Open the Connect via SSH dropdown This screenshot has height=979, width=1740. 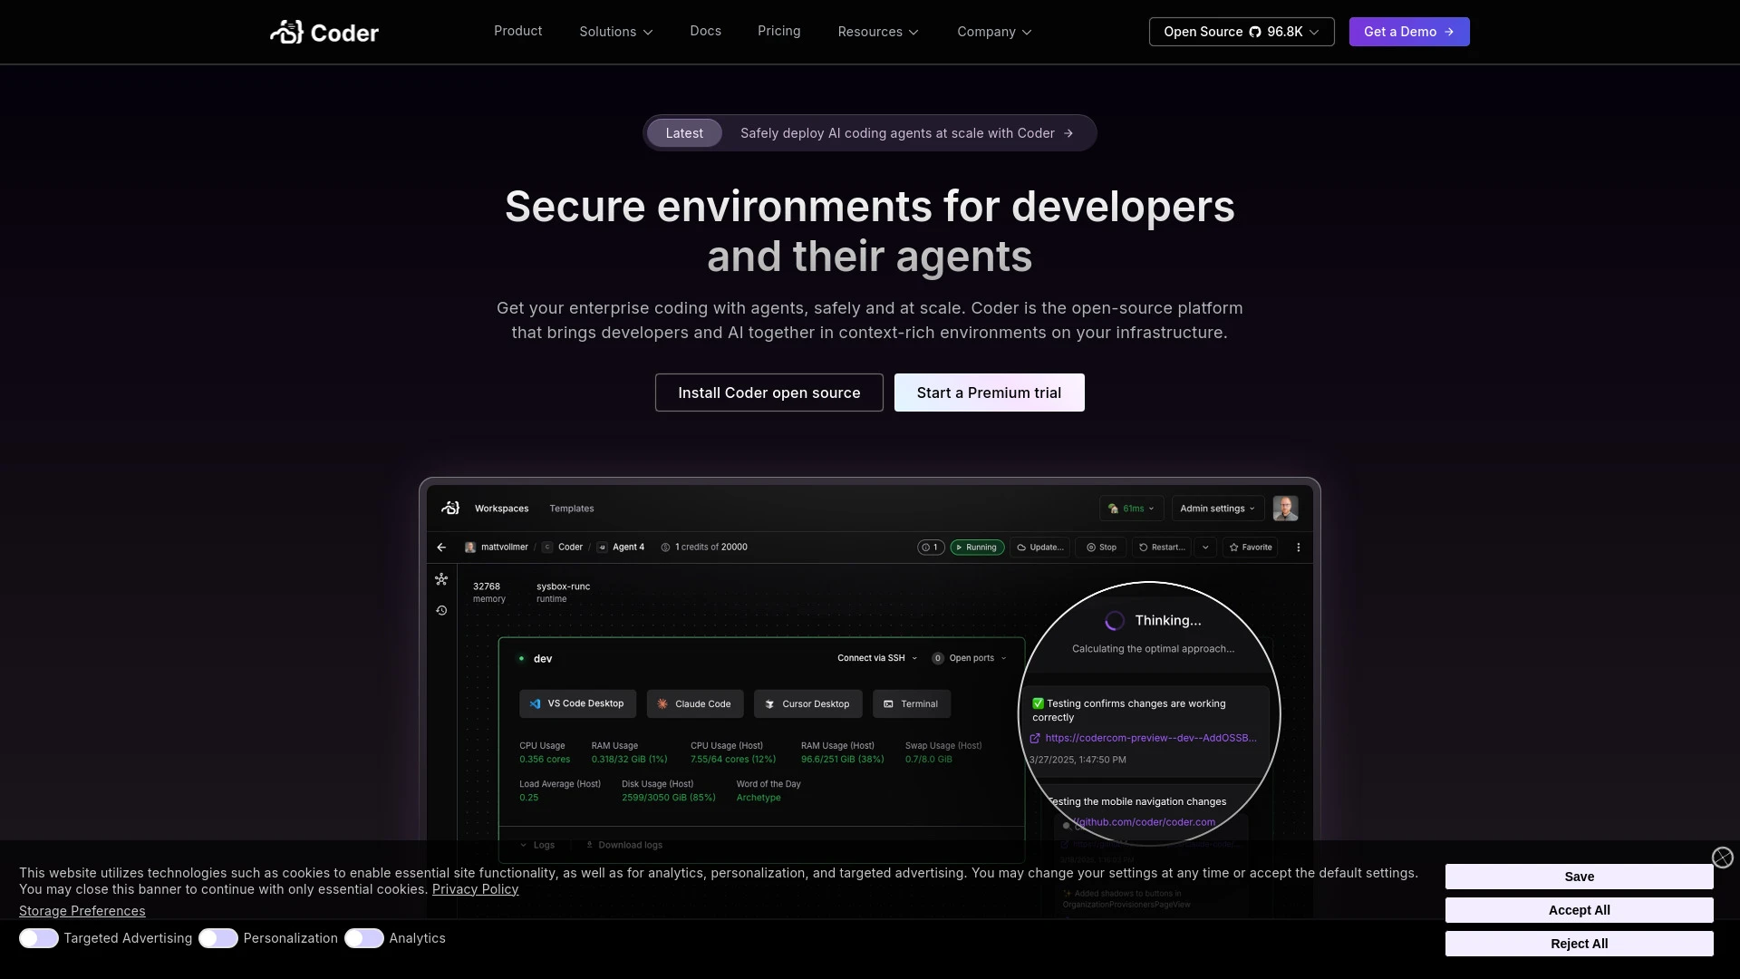tap(875, 658)
